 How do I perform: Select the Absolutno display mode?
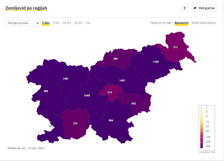pos(181,23)
